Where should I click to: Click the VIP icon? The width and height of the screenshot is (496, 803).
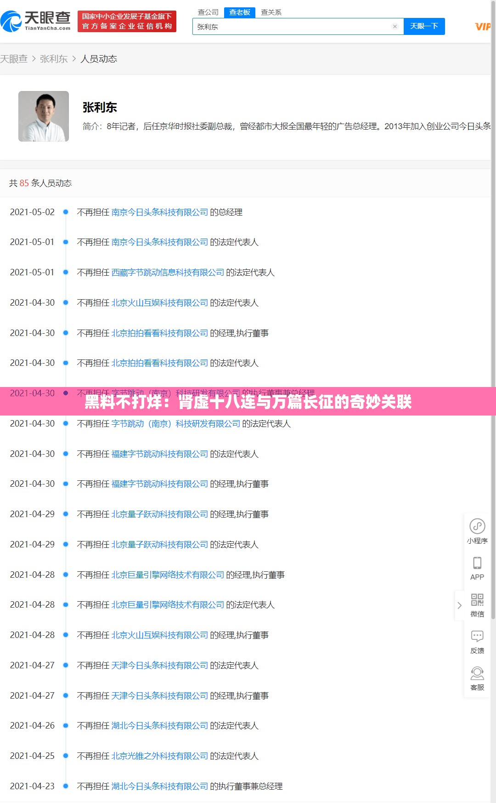pyautogui.click(x=482, y=27)
